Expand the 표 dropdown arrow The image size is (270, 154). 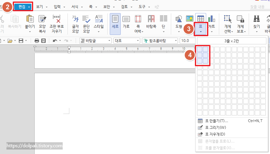coord(201,32)
